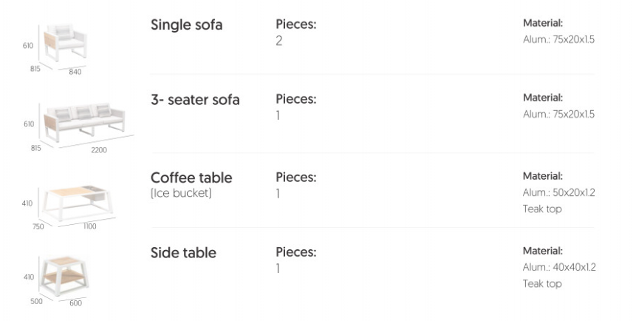Viewport: 636px width, 321px height.
Task: Click 'Alum.: 40x40x1.2' material text
Action: pos(558,267)
